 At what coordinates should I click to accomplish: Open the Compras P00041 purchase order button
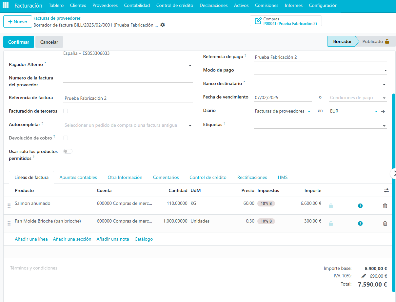(286, 21)
